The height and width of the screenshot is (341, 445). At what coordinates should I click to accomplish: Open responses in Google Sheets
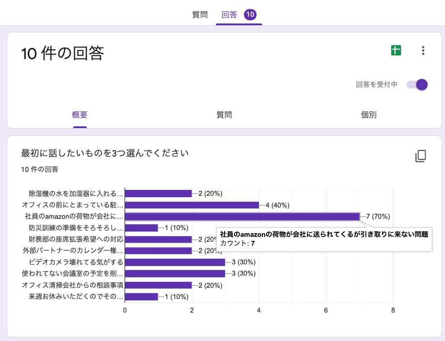point(396,51)
